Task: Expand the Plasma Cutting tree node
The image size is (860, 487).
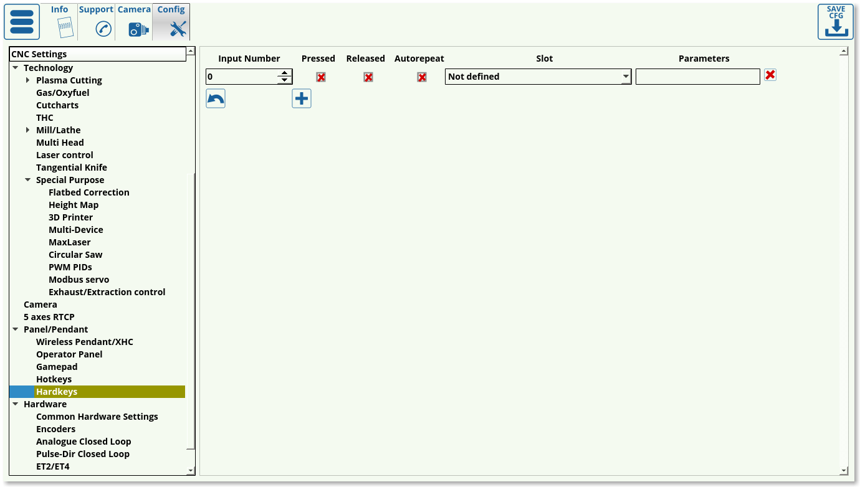Action: click(28, 80)
